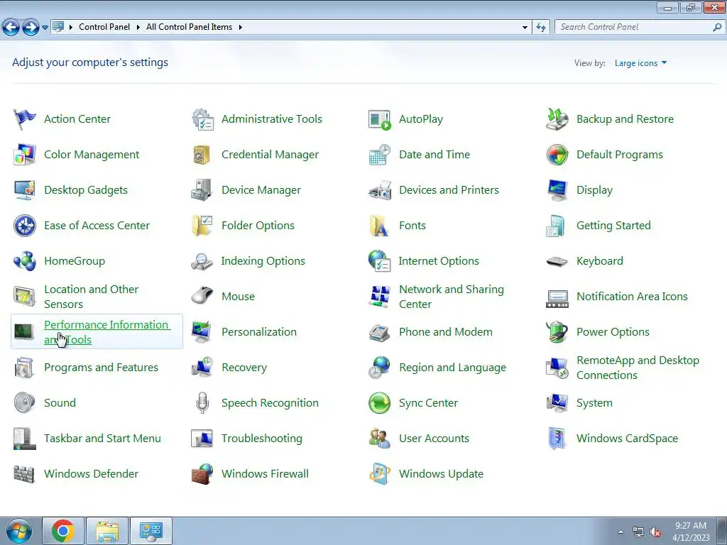
Task: Click the network tray icon
Action: 638,532
